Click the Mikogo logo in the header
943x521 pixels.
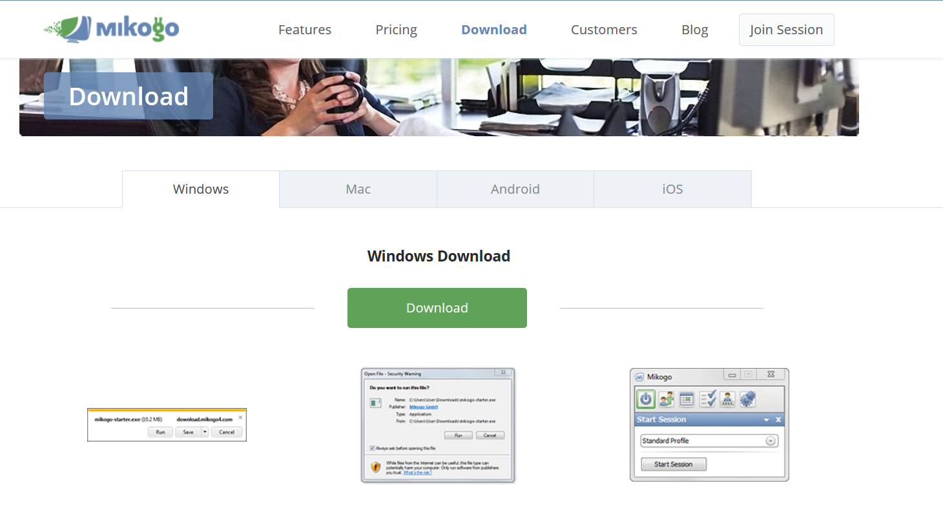(x=111, y=29)
